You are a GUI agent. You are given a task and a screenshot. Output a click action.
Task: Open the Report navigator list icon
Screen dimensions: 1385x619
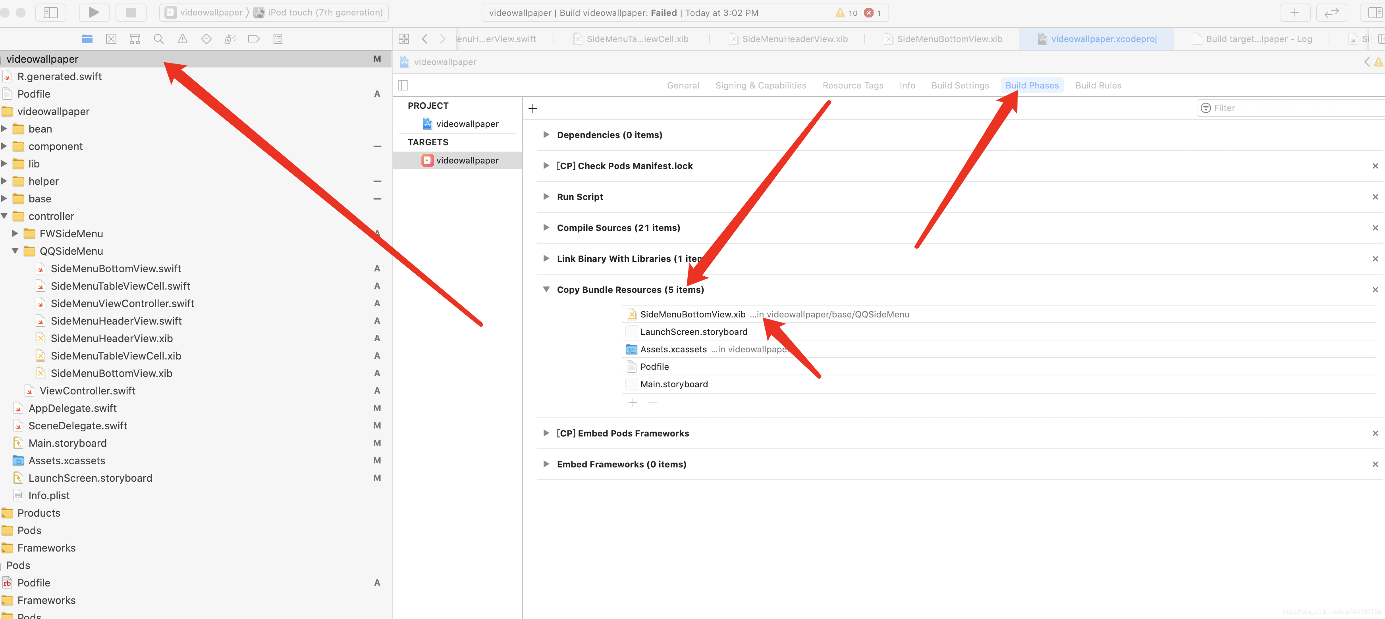click(278, 39)
